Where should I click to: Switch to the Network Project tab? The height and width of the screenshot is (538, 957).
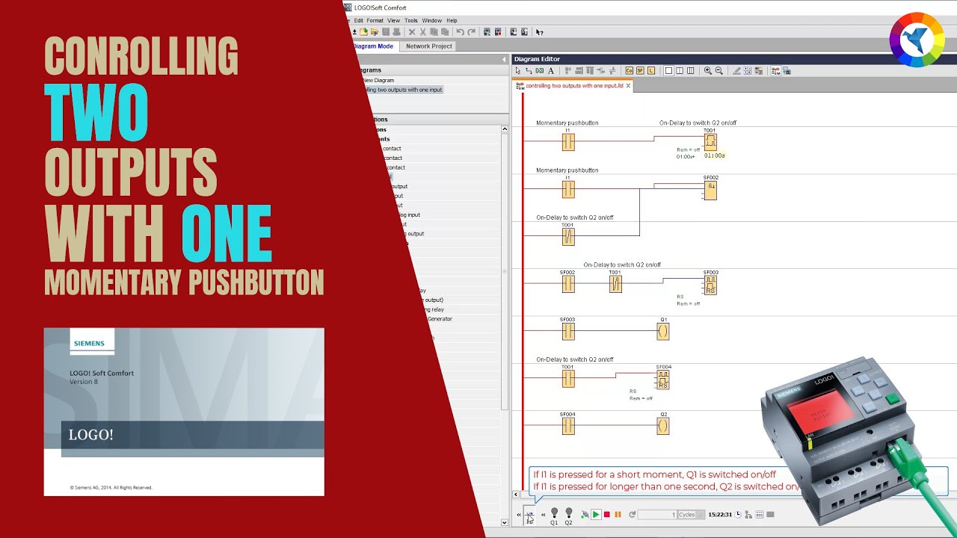[428, 46]
